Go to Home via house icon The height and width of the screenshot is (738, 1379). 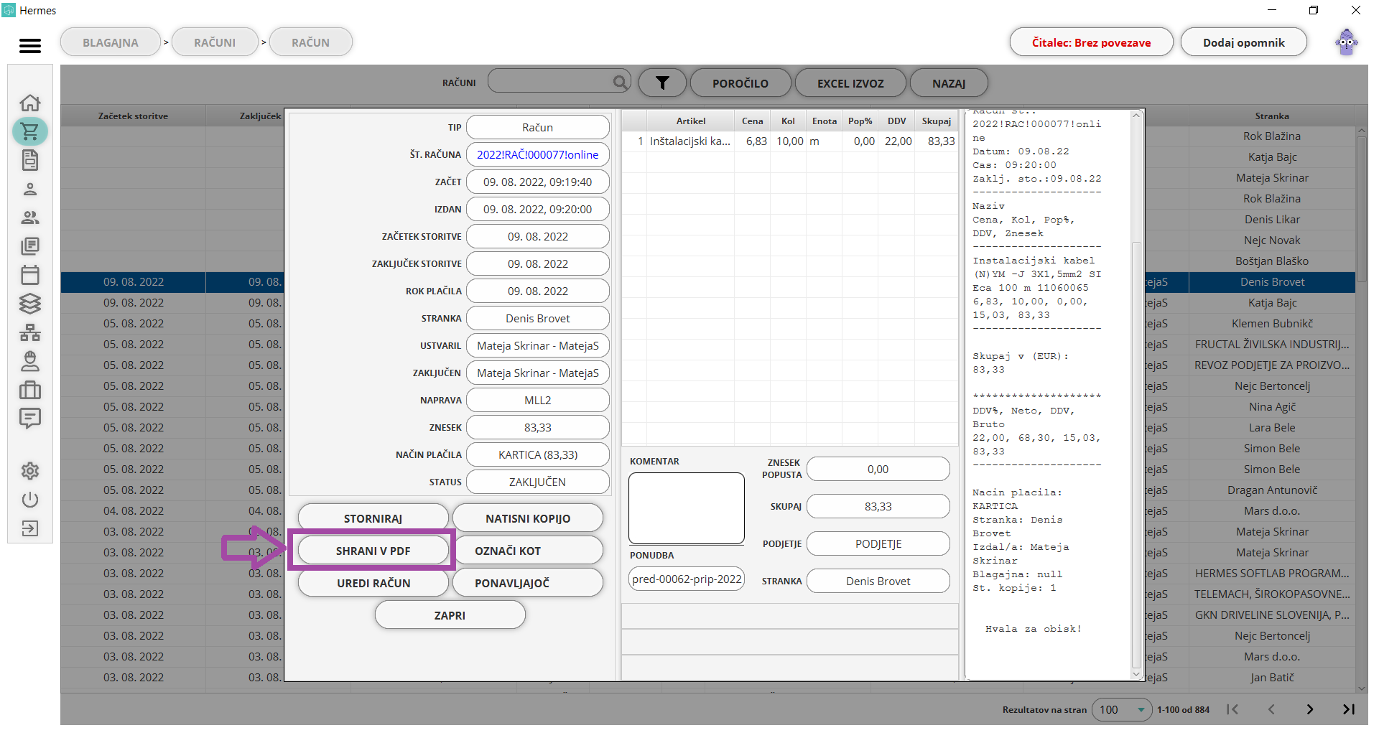tap(30, 103)
